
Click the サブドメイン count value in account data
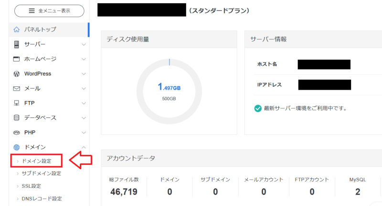click(x=215, y=192)
